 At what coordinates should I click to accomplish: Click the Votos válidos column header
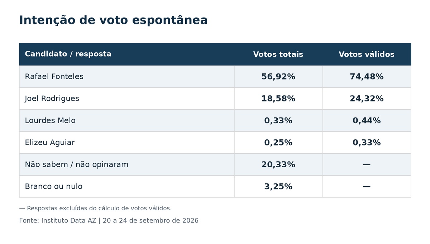[x=367, y=54]
